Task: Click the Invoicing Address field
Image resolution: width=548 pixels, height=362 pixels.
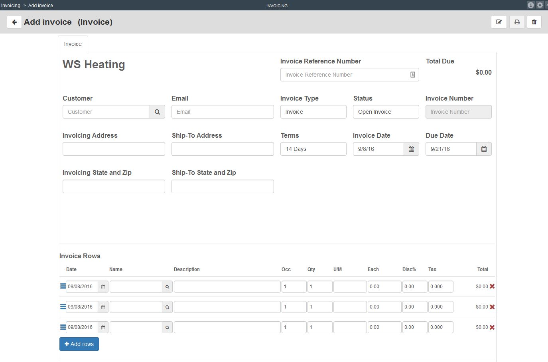Action: click(x=114, y=149)
